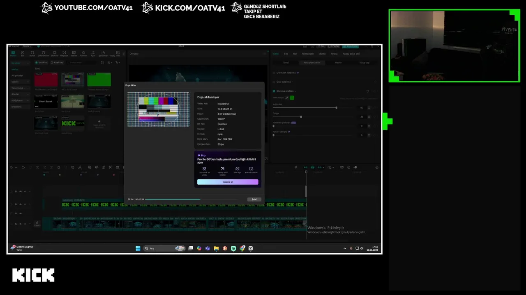Open the Metin text tool icon
The height and width of the screenshot is (295, 526).
[33, 54]
